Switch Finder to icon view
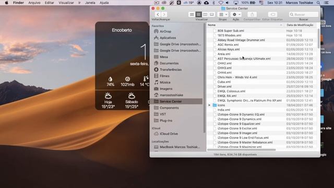The width and height of the screenshot is (334, 188). (192, 15)
